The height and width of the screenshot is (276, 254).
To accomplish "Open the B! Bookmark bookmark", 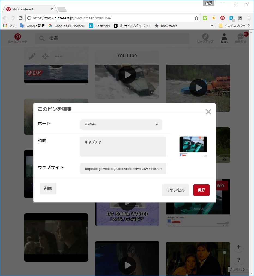I will point(100,26).
